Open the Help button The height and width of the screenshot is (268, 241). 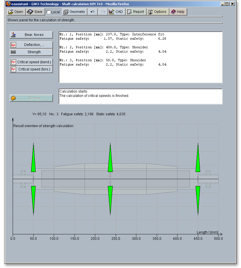pos(178,12)
